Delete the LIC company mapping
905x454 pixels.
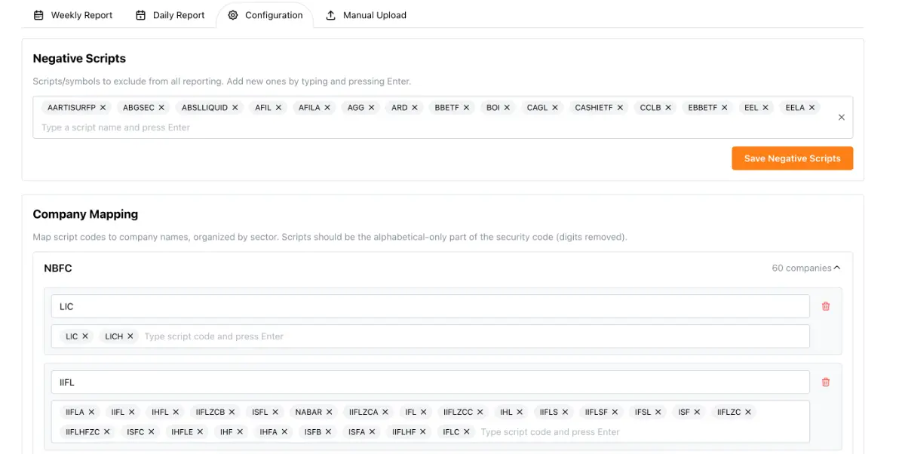pos(825,306)
